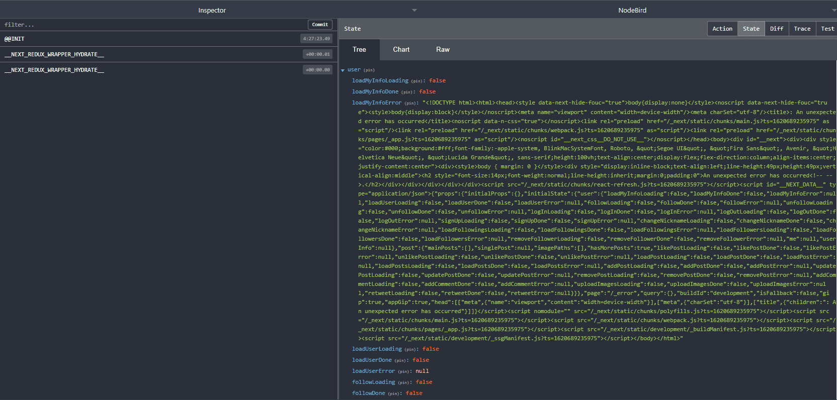Click the followLoading key name
837x400 pixels.
pos(374,382)
